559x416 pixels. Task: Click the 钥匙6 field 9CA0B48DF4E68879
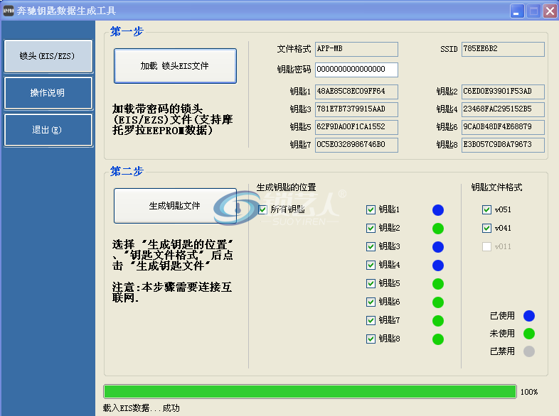[503, 127]
